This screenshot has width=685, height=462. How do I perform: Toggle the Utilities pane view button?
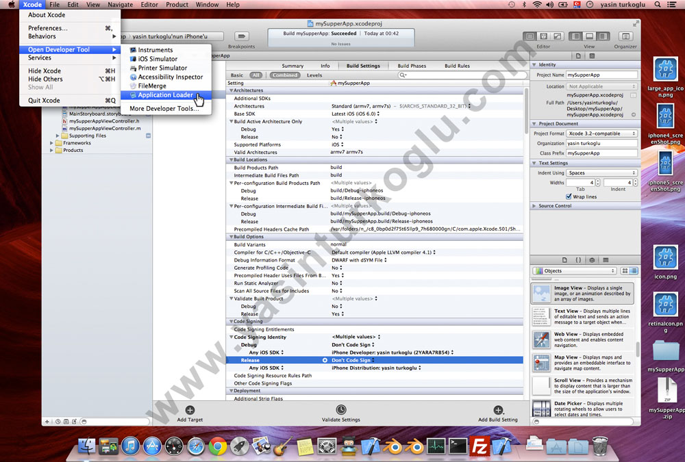tap(603, 36)
